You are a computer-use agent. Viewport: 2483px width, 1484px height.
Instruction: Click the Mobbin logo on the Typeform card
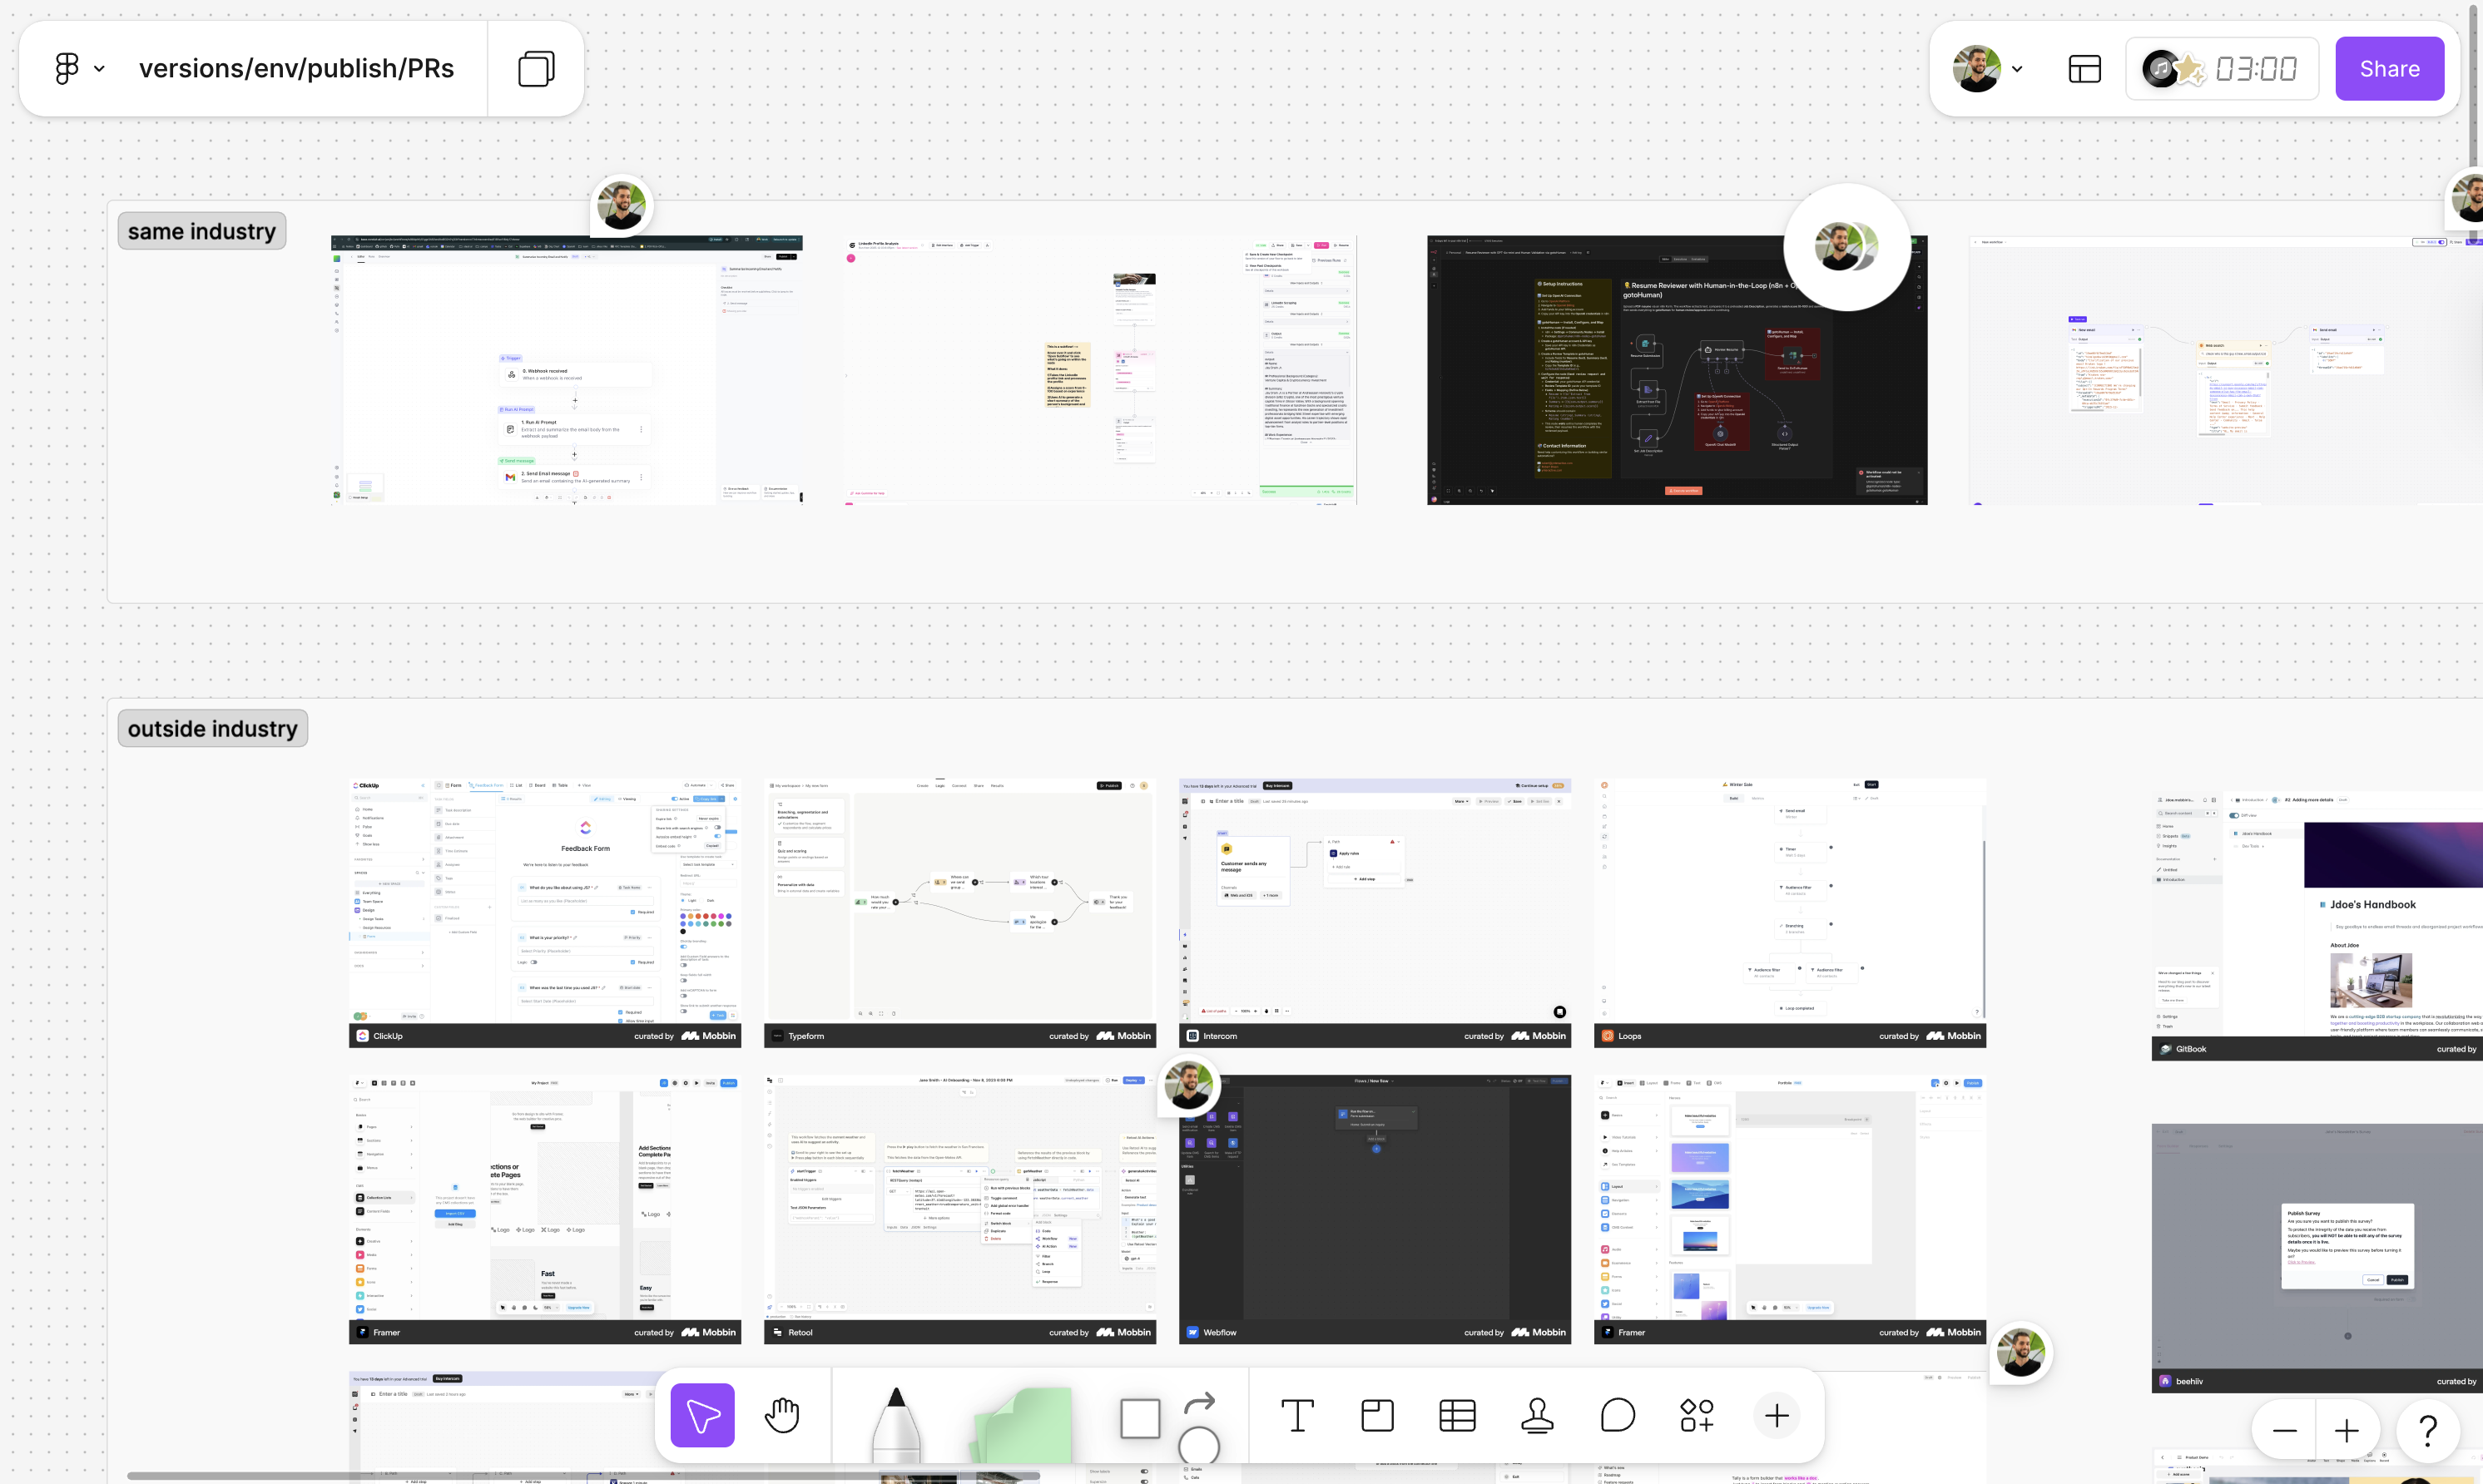click(1123, 1036)
